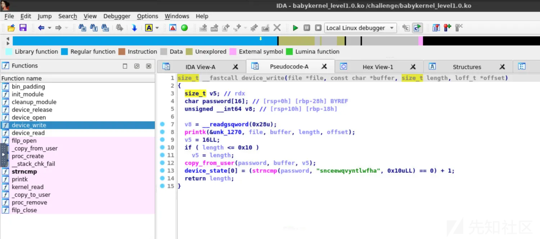Terminate process with the stop button
The height and width of the screenshot is (239, 540).
tap(318, 28)
